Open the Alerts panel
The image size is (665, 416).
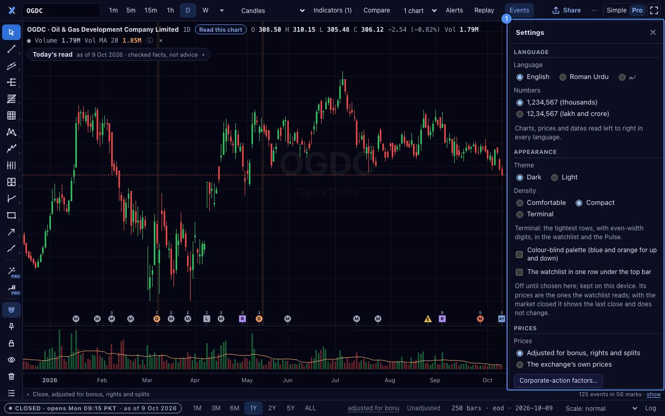click(x=454, y=10)
